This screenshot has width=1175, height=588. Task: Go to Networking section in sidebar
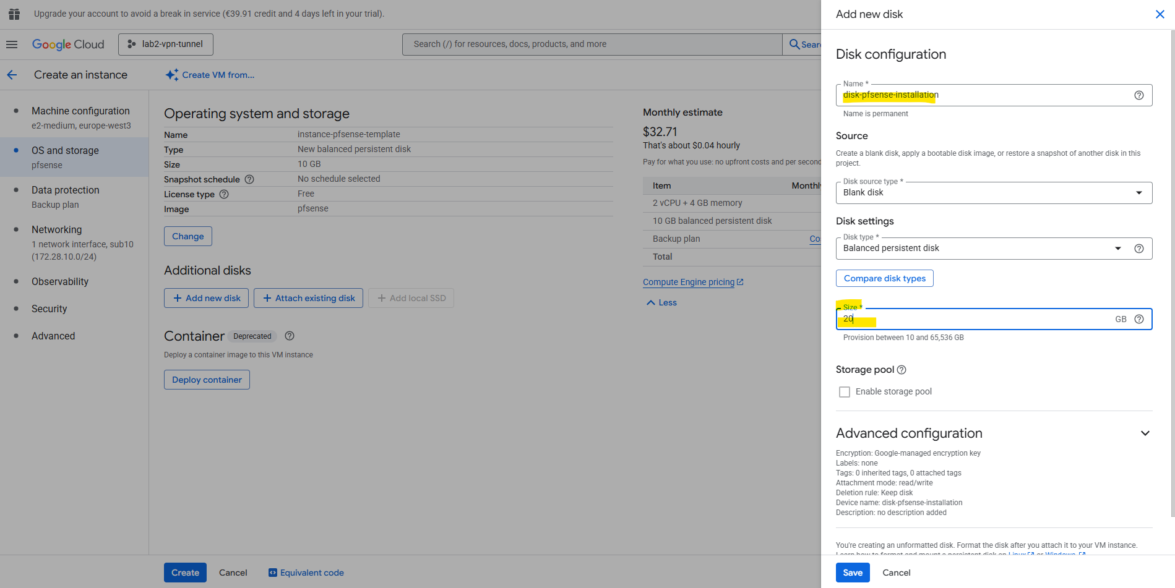click(x=56, y=229)
